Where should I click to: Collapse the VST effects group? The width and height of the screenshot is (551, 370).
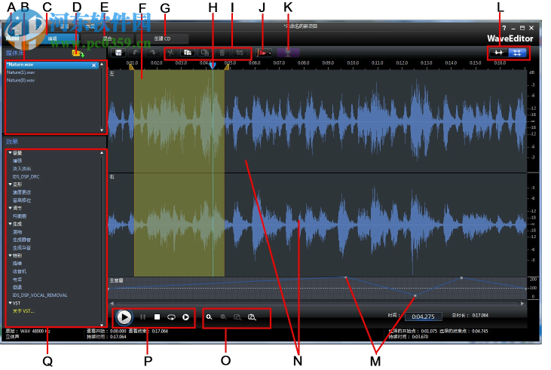point(11,303)
